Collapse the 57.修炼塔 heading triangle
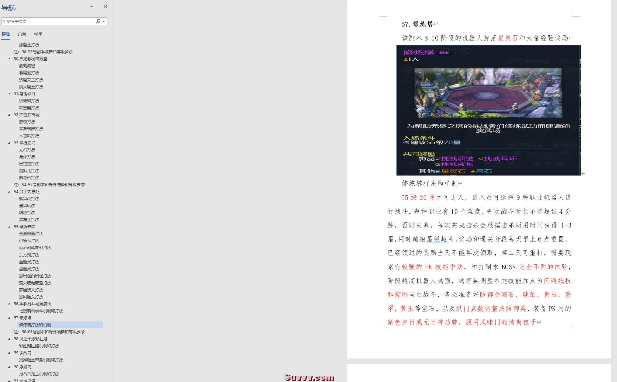The width and height of the screenshot is (617, 382). click(10, 318)
